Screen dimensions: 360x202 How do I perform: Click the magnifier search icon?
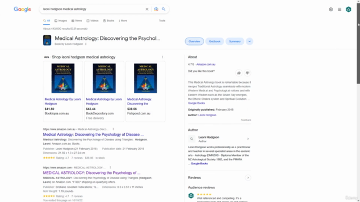pyautogui.click(x=164, y=9)
